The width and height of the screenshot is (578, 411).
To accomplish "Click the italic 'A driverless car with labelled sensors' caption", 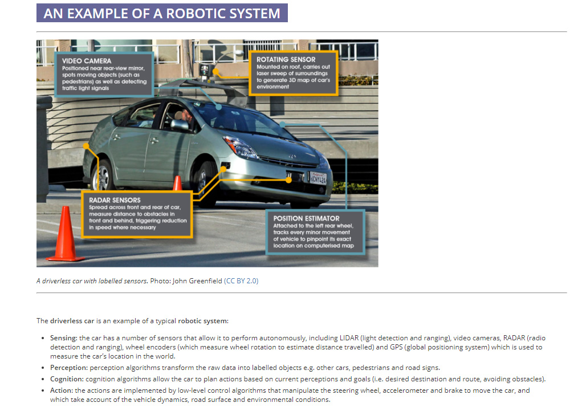I will click(x=92, y=281).
